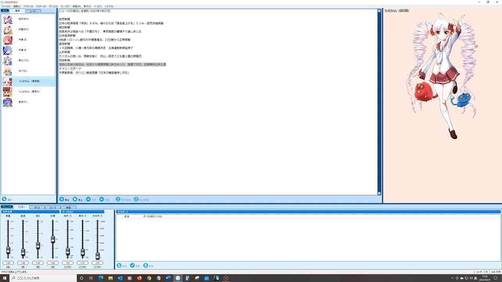Viewport: 502px width, 282px height.
Task: Click the 話速 speed slider handle
Action: (x=23, y=252)
